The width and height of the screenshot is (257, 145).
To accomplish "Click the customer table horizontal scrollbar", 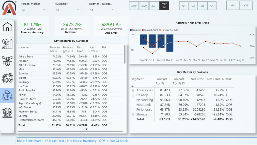I will click(x=70, y=131).
